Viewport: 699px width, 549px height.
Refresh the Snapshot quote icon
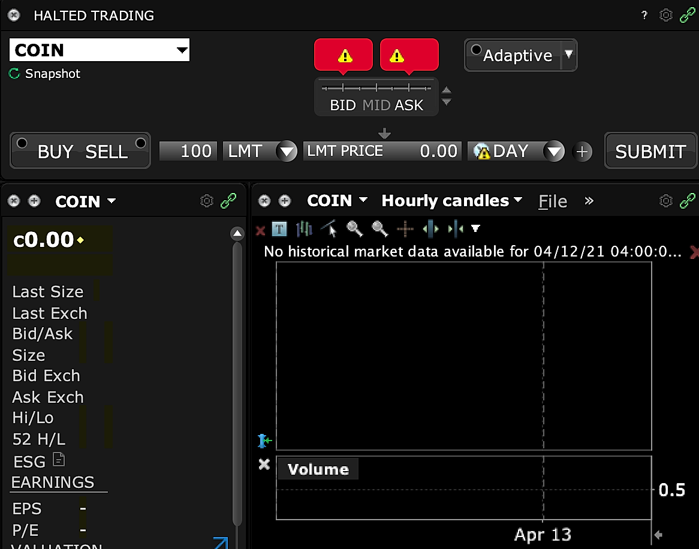tap(15, 74)
